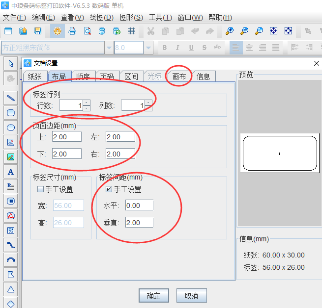The image size is (322, 308).
Task: Open the 工具(T) menu
Action: [160, 17]
